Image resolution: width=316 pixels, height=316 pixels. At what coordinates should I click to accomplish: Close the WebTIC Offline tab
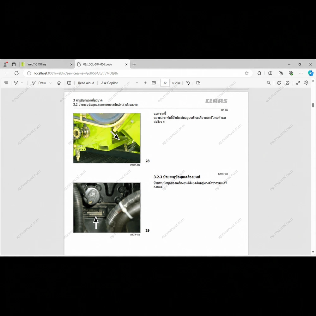[71, 64]
